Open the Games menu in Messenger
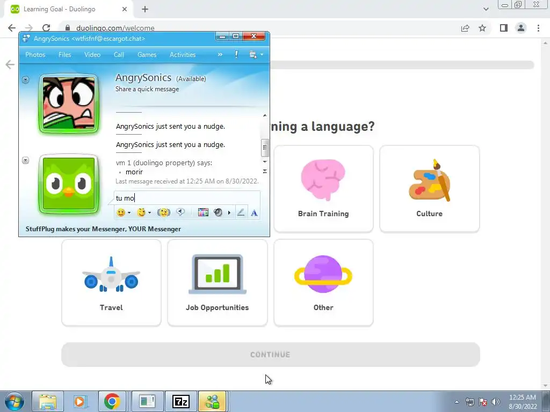 pos(147,55)
